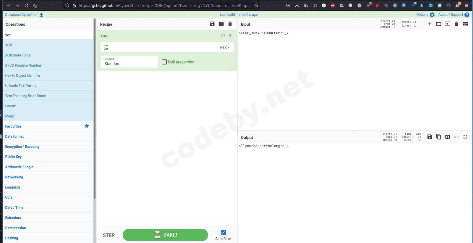The width and height of the screenshot is (473, 243).
Task: Open the Scheme Standard dropdown
Action: 129,62
